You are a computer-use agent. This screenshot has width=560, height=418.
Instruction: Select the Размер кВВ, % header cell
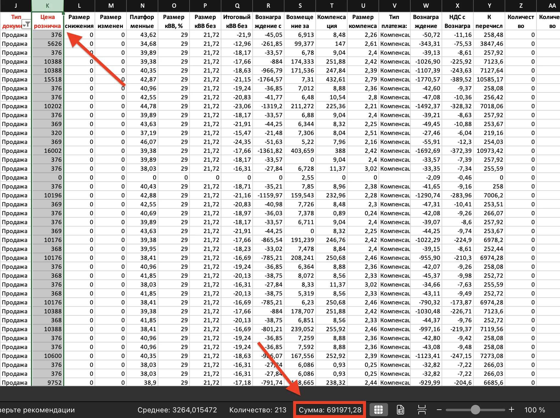click(174, 21)
